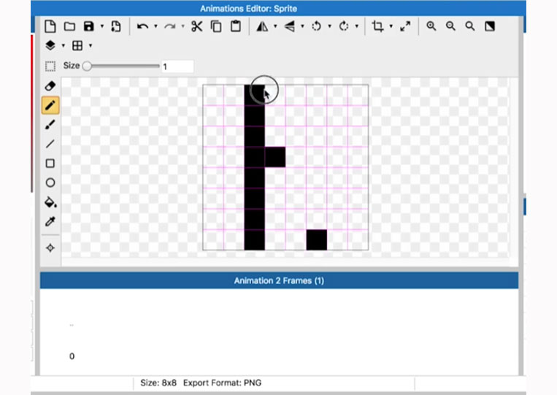
Task: Rotate the sprite counterclockwise
Action: [317, 26]
